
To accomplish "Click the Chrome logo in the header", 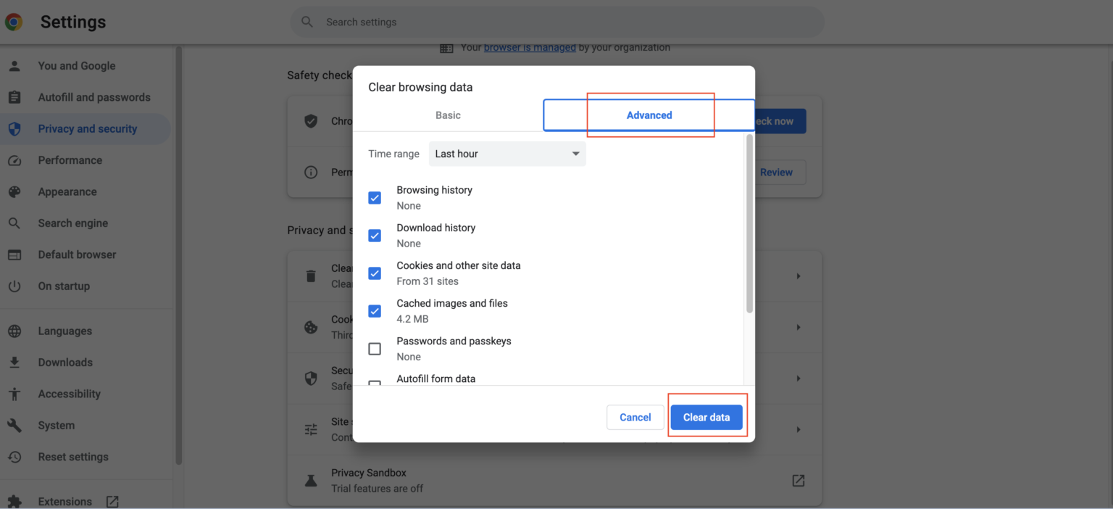I will coord(13,22).
